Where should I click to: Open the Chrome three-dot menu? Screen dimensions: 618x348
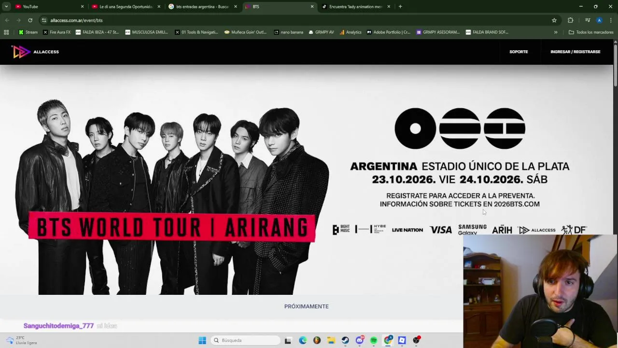point(611,20)
